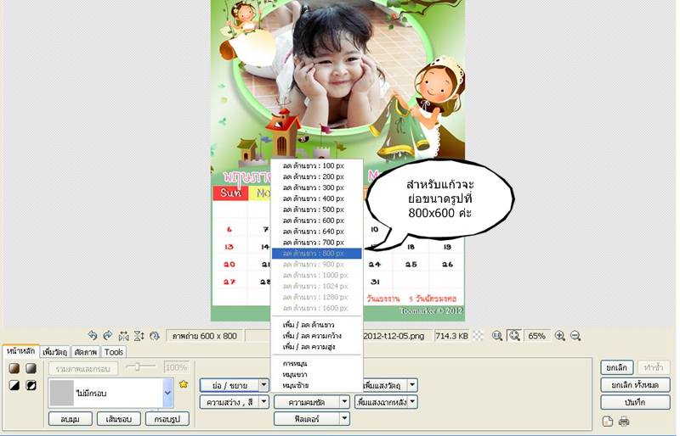
Task: Flip the image vertically with the flip icon
Action: click(x=139, y=336)
